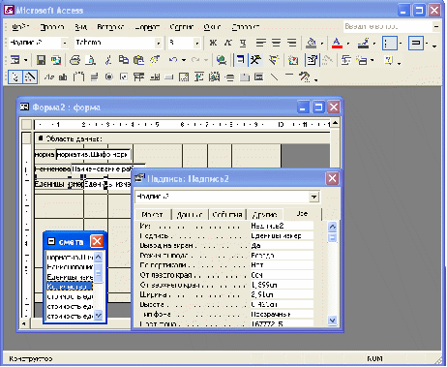
Task: Click the Ask a Question input box
Action: (387, 26)
